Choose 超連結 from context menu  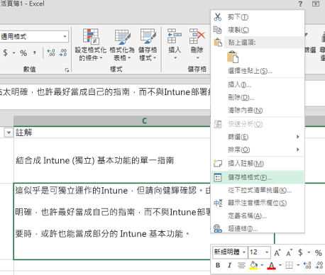258,228
